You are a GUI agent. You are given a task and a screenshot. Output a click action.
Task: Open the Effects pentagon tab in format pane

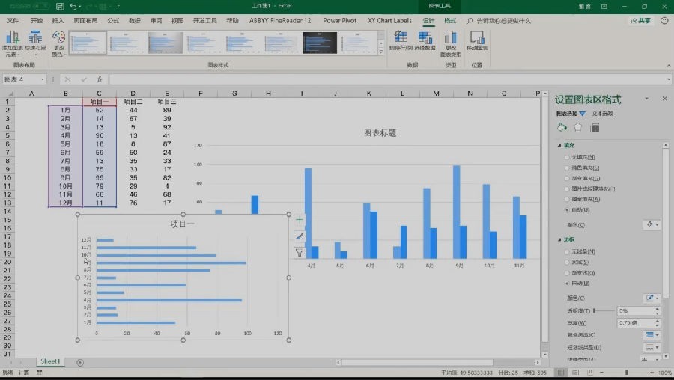click(578, 127)
